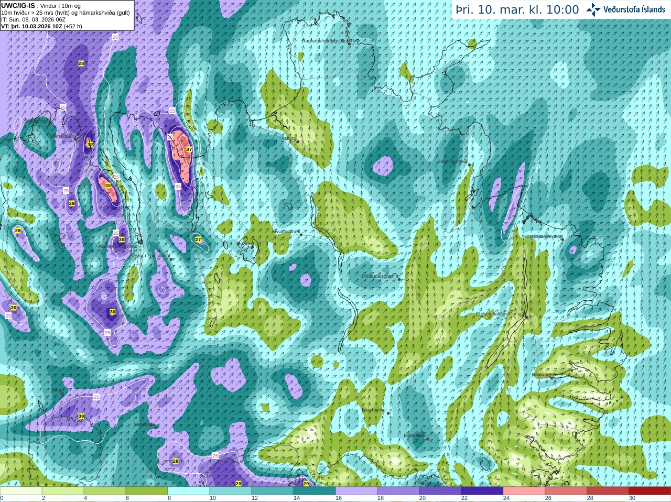Click the Kárahnjúkar station label
671x502 pixels.
point(374,410)
